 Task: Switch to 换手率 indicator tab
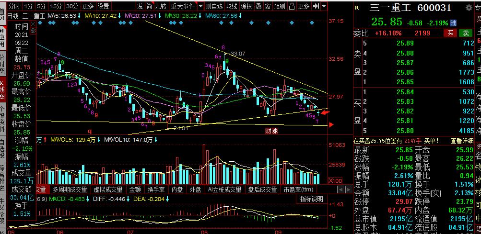tap(156, 189)
